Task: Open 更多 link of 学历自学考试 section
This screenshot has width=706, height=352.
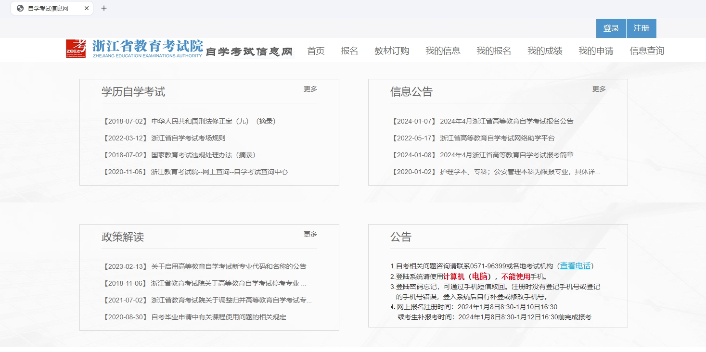Action: pyautogui.click(x=310, y=89)
